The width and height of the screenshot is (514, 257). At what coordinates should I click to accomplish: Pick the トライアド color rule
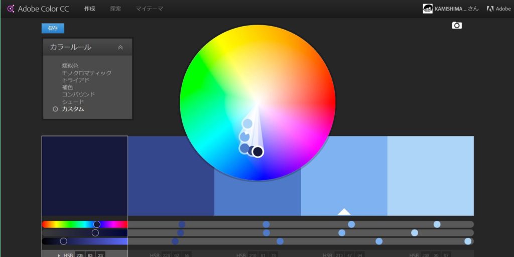click(76, 80)
